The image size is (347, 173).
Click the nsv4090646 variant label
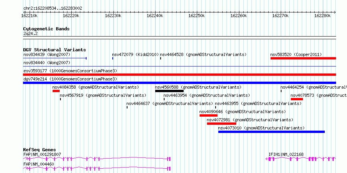coord(243,112)
